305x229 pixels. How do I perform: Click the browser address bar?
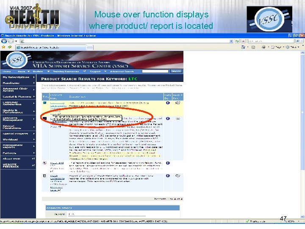pos(125,41)
